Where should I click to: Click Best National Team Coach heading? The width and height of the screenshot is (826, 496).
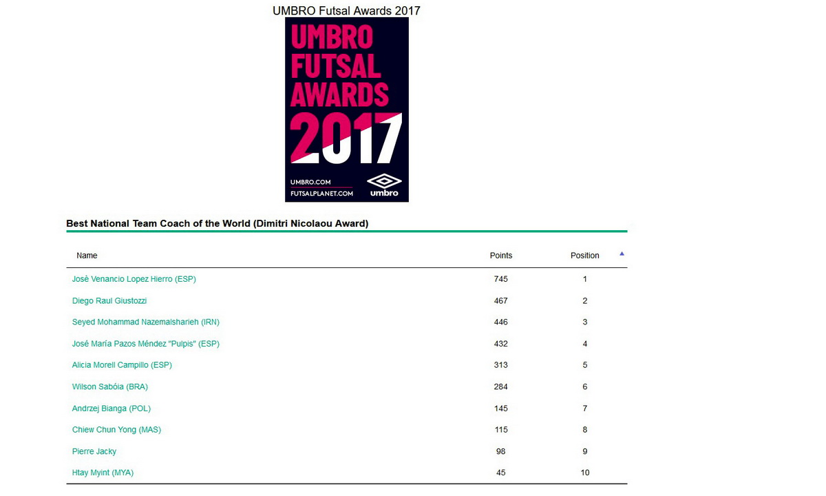[x=217, y=223]
